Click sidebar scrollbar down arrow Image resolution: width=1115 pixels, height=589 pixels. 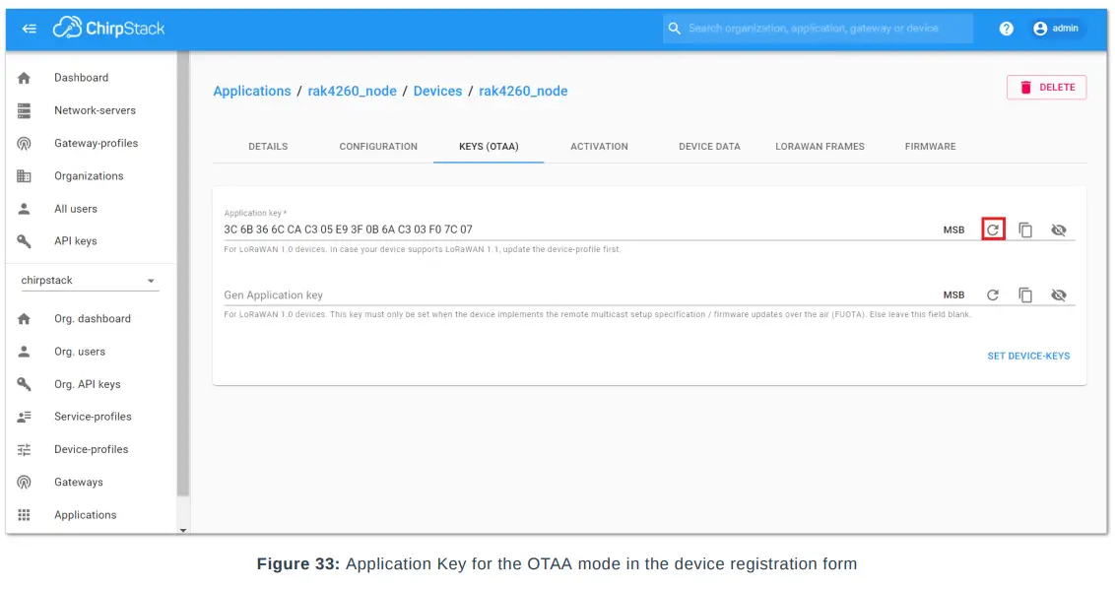click(x=183, y=530)
